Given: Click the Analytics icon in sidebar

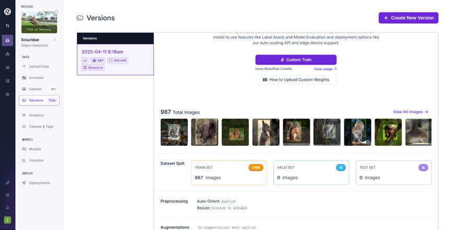Looking at the screenshot, I should (x=24, y=116).
